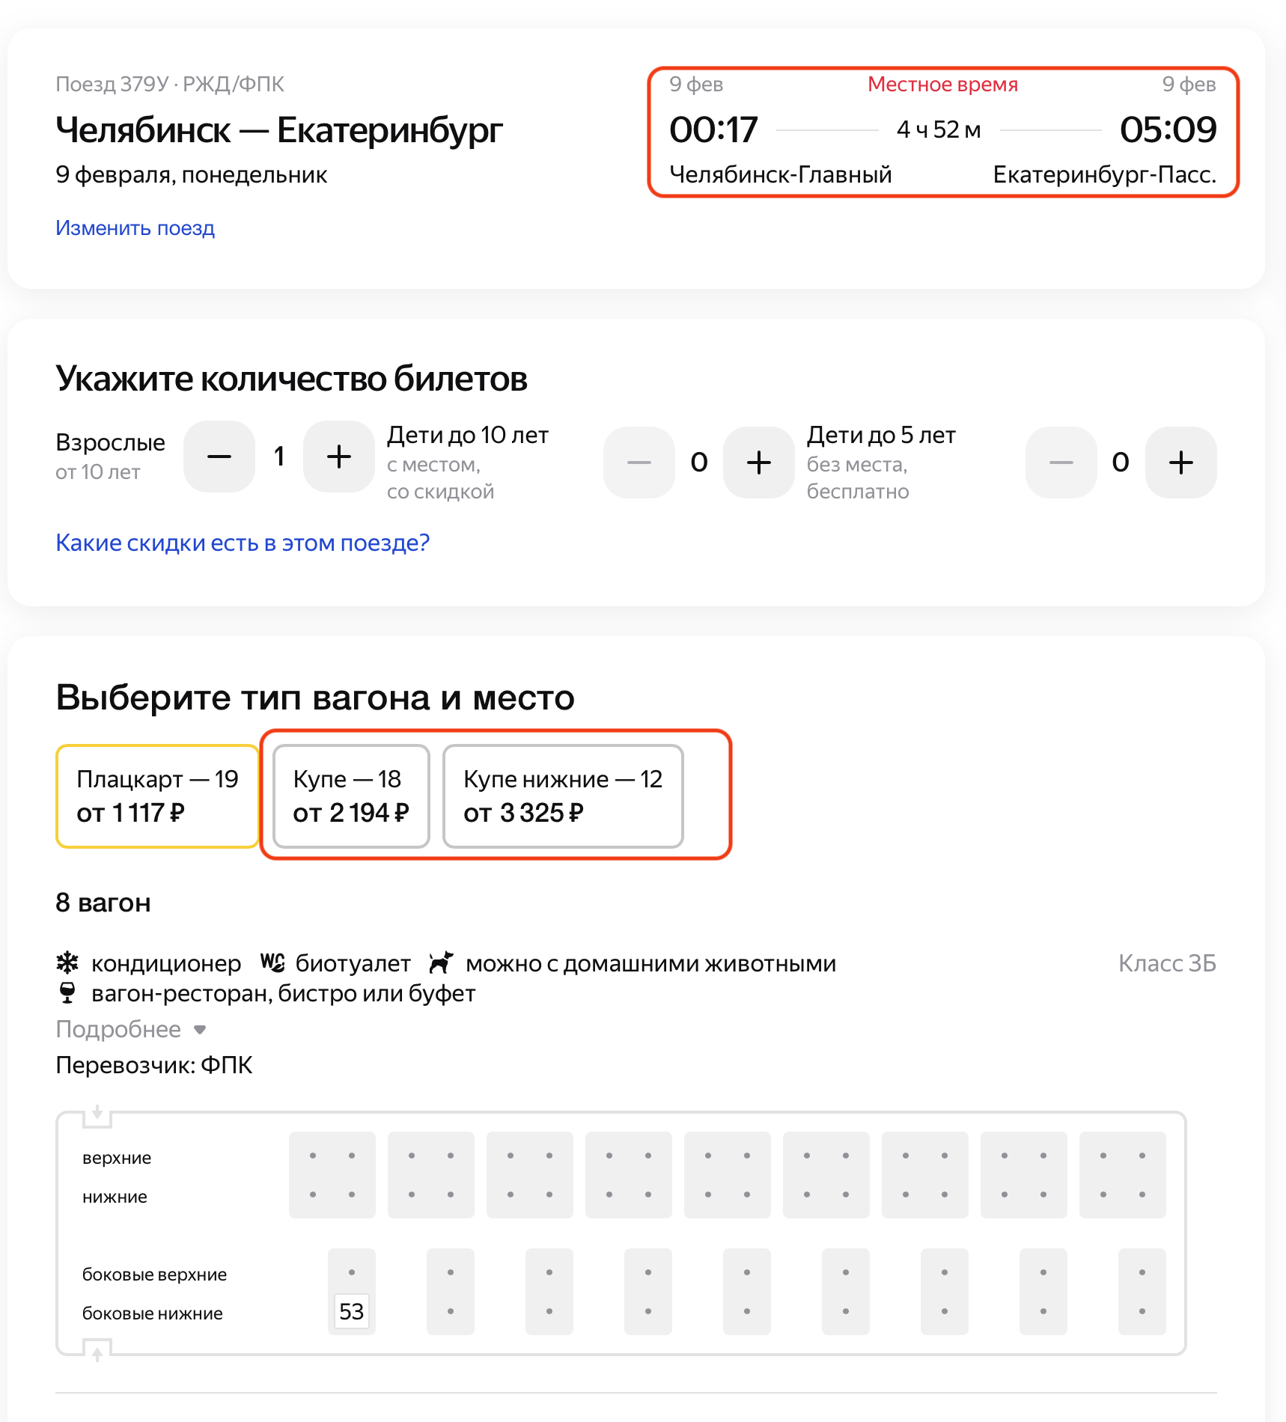1286x1422 pixels.
Task: Select the Плацкарт car type tab
Action: click(157, 796)
